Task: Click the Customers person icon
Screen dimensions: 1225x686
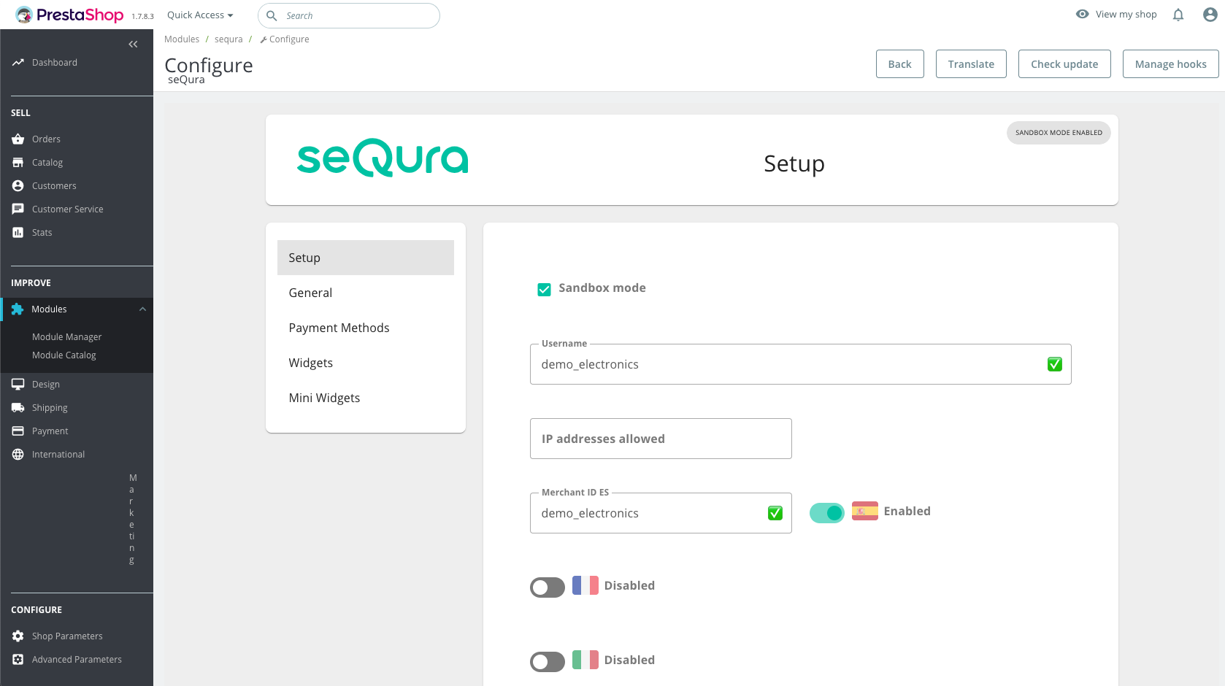Action: 18,185
